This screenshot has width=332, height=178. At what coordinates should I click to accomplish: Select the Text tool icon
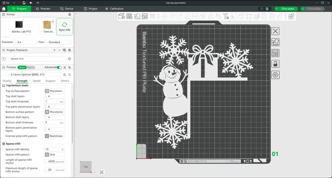(x=226, y=16)
